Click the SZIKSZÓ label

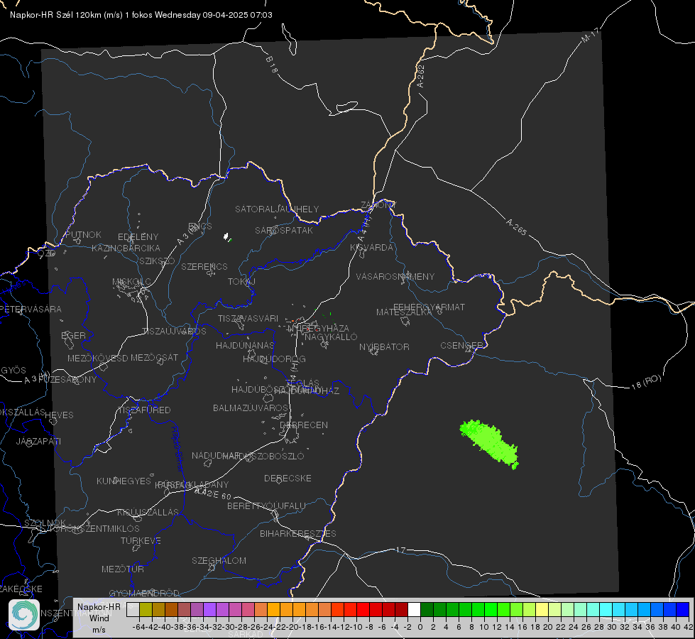pos(158,261)
